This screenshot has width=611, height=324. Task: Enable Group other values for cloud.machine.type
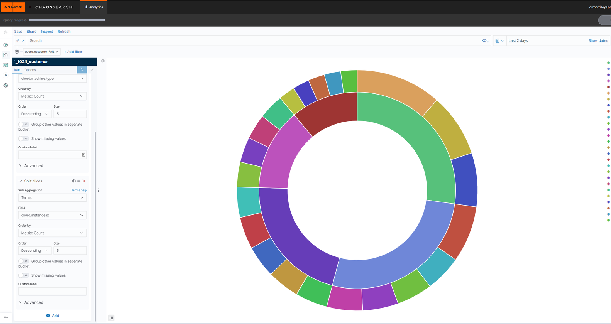pyautogui.click(x=23, y=125)
